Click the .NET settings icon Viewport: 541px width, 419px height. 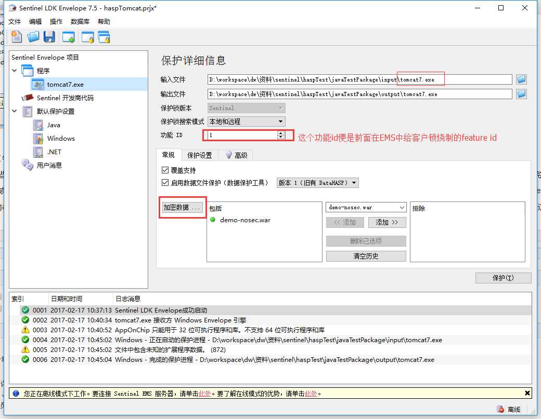click(x=38, y=152)
